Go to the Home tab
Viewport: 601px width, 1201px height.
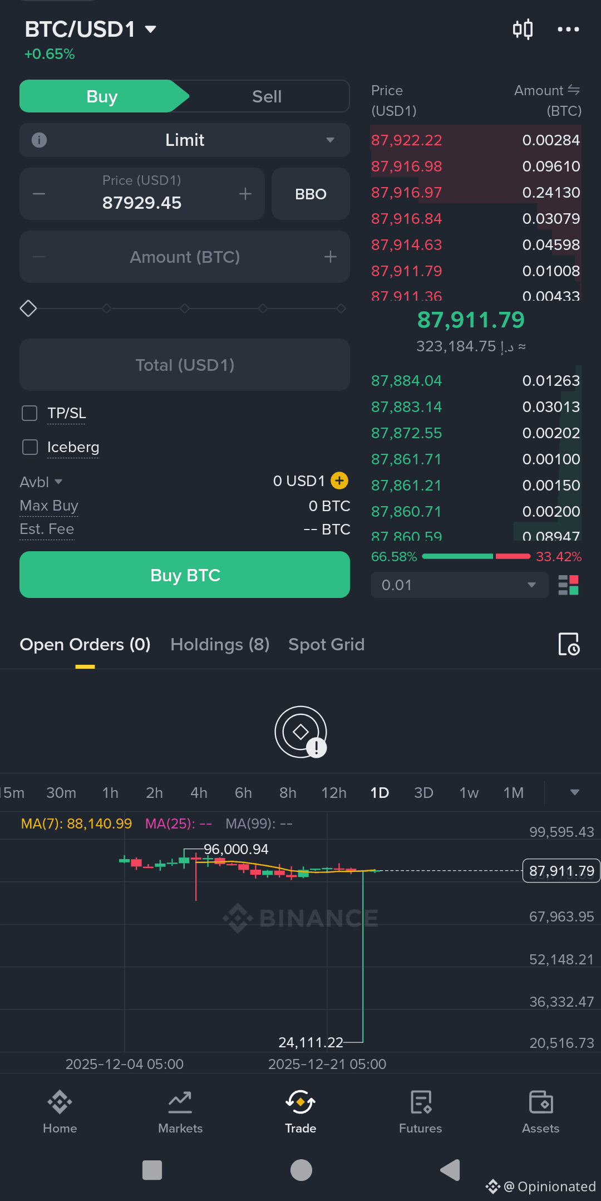[x=60, y=1112]
